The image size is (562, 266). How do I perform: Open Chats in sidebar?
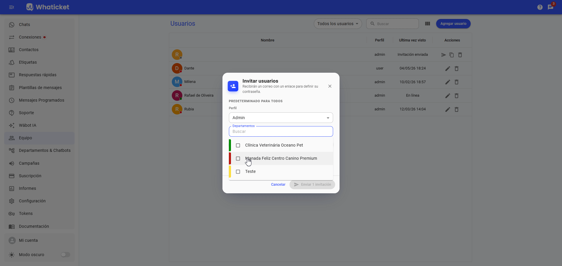pyautogui.click(x=39, y=25)
